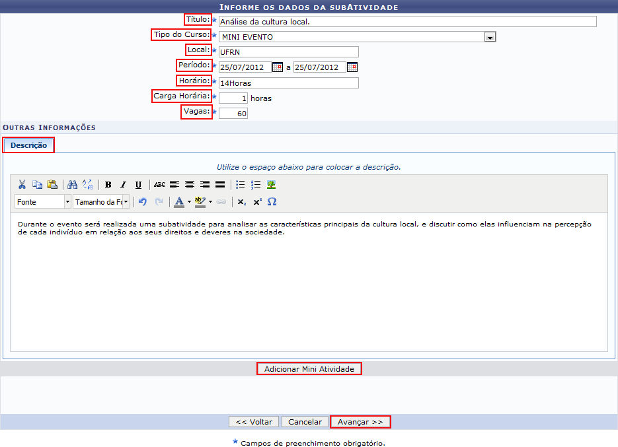The height and width of the screenshot is (447, 618).
Task: Click the Undo arrow icon
Action: pos(142,202)
